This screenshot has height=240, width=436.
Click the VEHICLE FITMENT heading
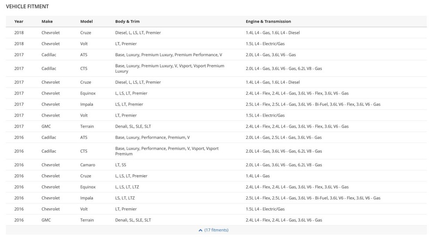click(x=27, y=7)
